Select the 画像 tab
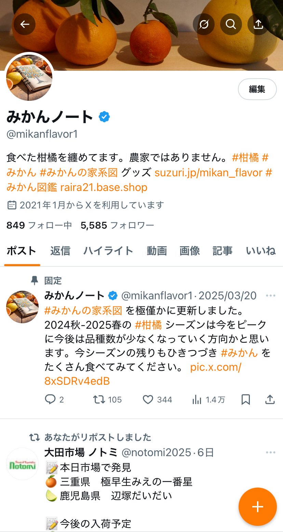Screen dimensions: 283x532 [190, 251]
